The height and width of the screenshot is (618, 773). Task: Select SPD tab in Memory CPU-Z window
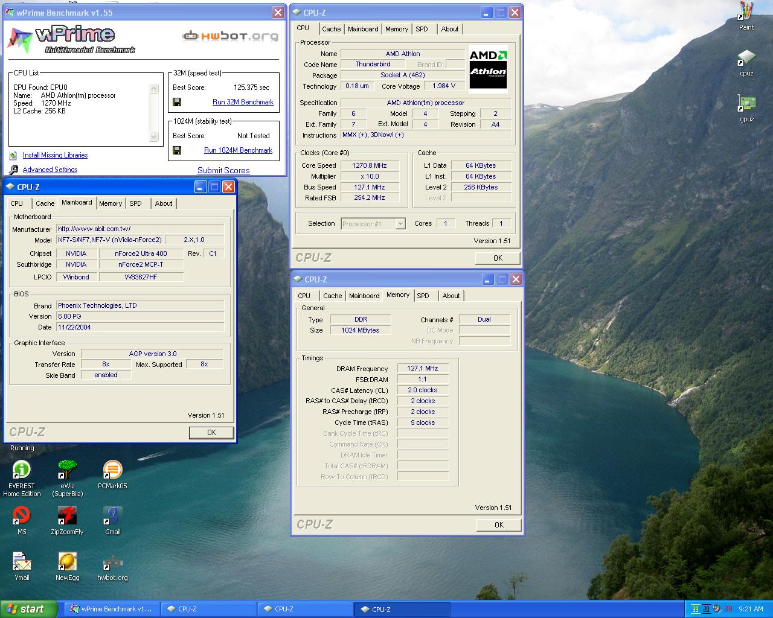point(423,296)
